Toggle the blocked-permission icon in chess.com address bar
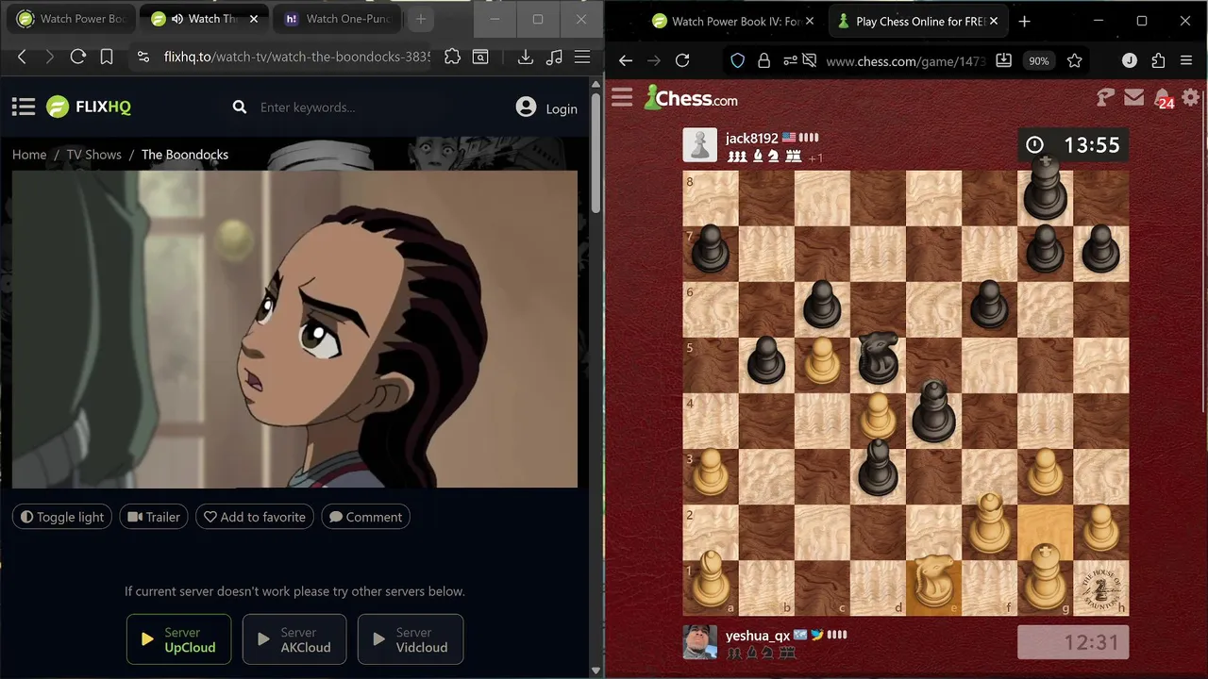The height and width of the screenshot is (679, 1208). click(x=809, y=60)
